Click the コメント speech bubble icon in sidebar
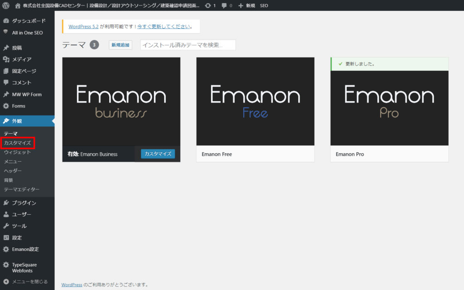The width and height of the screenshot is (464, 290). click(6, 82)
